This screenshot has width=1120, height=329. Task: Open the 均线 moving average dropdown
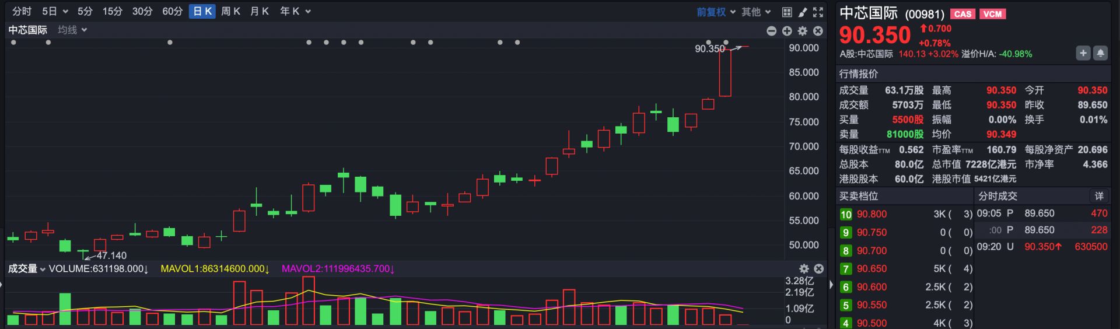(x=72, y=30)
